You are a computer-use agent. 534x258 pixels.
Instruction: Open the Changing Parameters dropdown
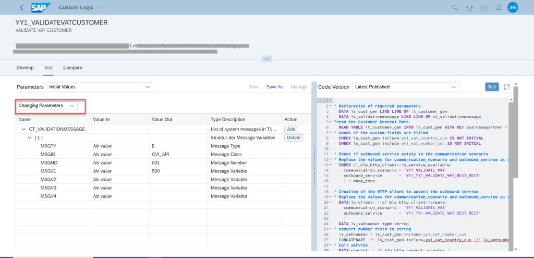pyautogui.click(x=47, y=105)
